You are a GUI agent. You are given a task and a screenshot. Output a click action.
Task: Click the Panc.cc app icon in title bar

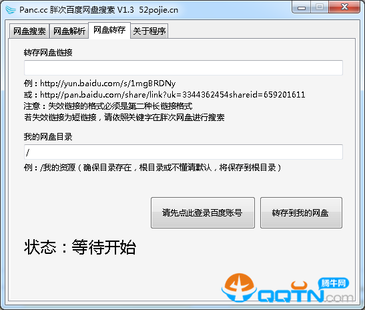[x=11, y=10]
